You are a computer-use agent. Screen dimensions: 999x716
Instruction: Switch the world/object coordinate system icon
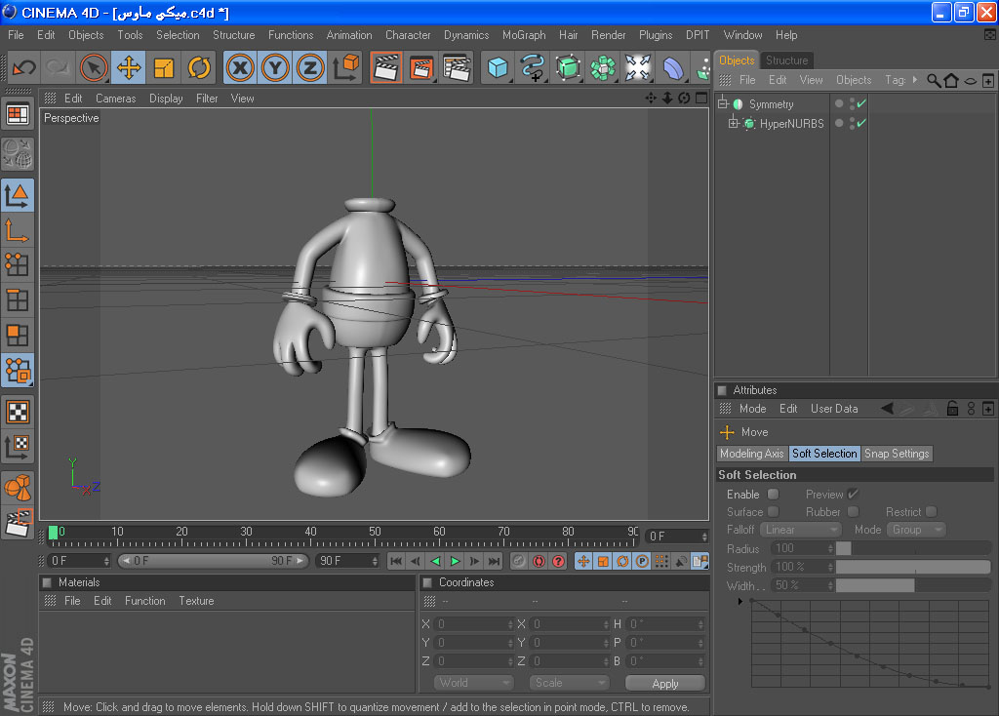(x=346, y=67)
